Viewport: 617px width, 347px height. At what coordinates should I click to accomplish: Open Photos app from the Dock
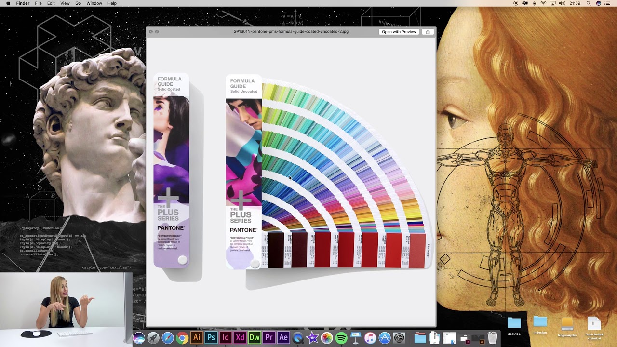[327, 338]
